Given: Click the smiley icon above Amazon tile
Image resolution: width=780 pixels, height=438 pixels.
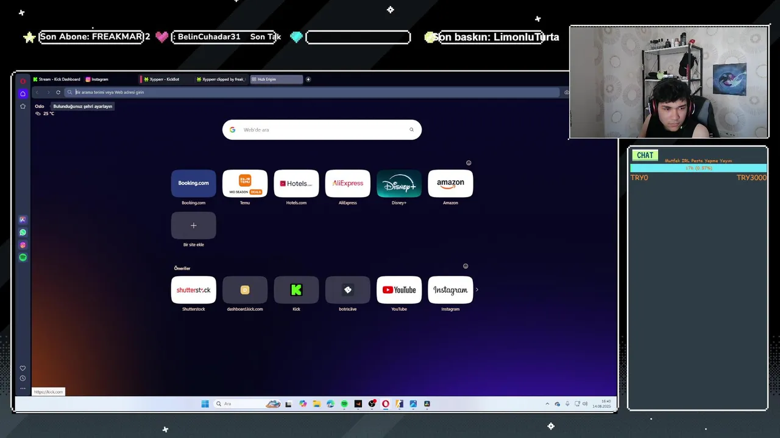Looking at the screenshot, I should (469, 163).
